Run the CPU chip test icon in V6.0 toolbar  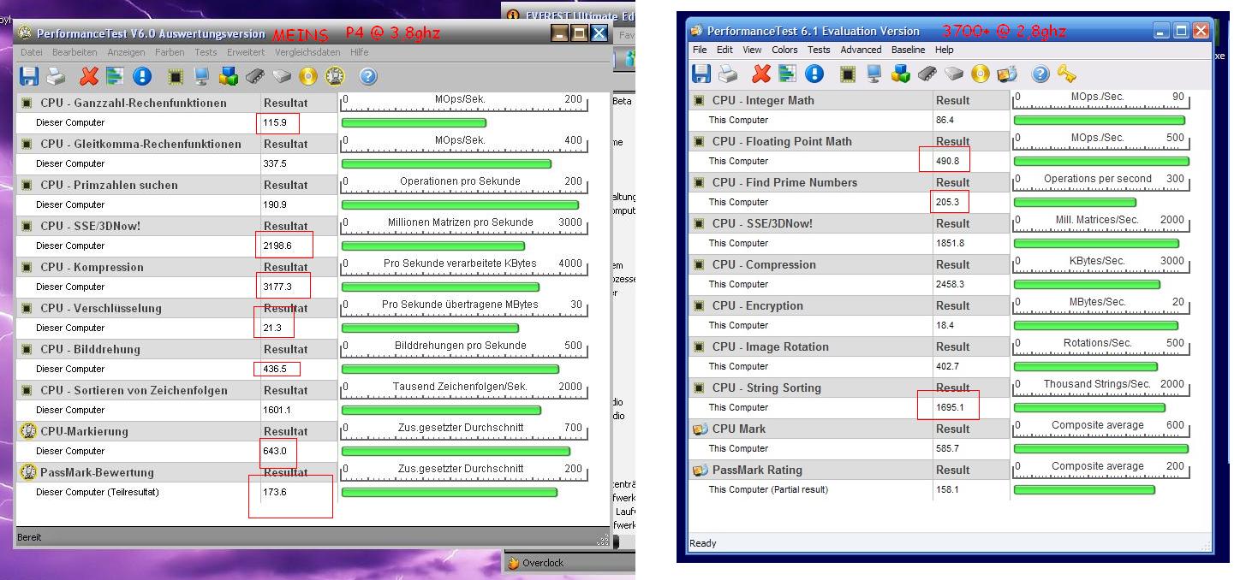click(176, 77)
